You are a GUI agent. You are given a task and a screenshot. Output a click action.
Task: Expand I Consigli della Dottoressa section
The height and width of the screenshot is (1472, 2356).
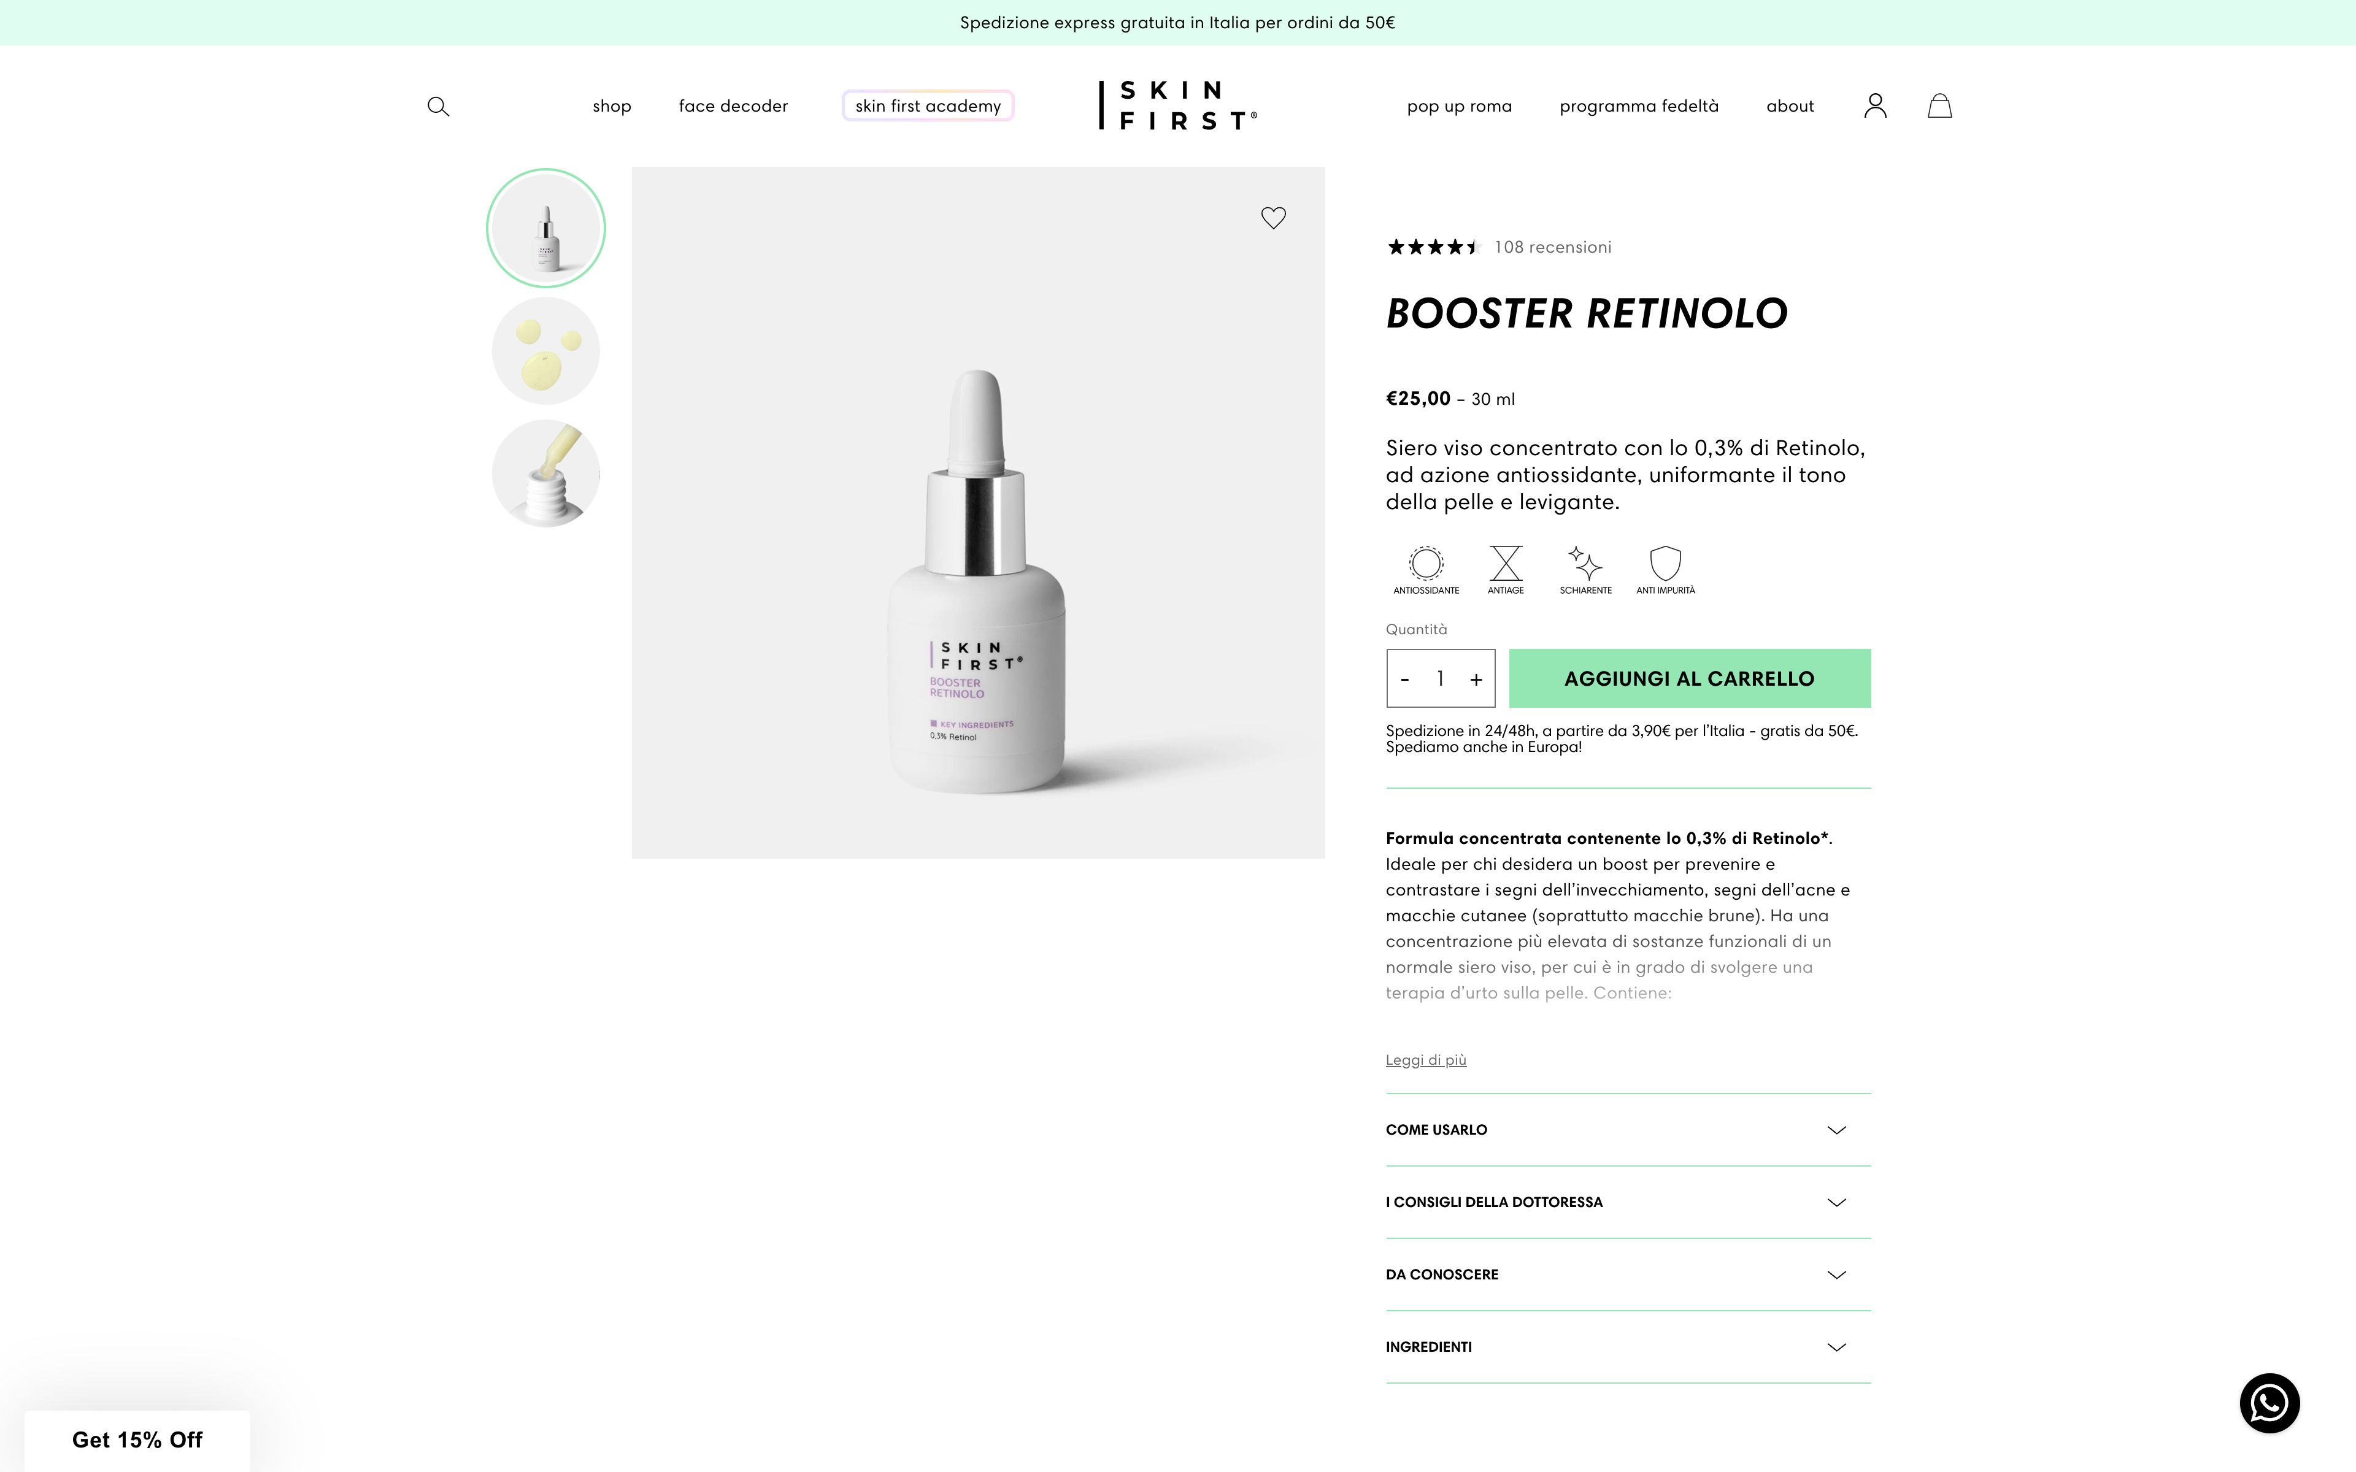coord(1628,1202)
